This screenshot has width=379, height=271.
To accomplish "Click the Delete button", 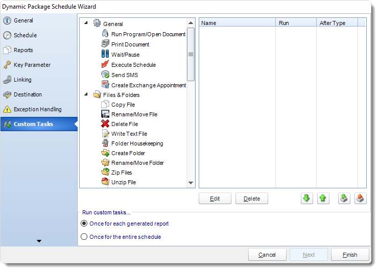I will click(252, 199).
